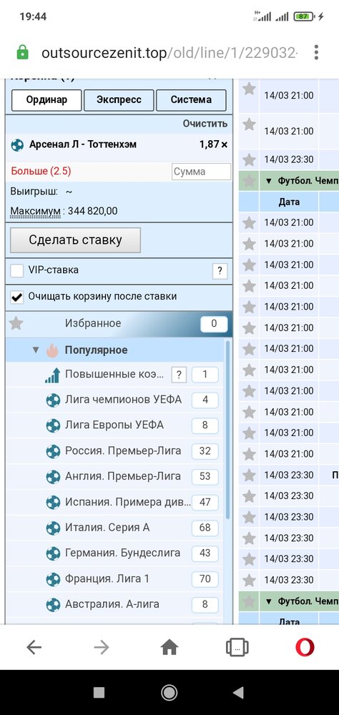Click the Очистить link
Screen dimensions: 339x715
pos(205,124)
